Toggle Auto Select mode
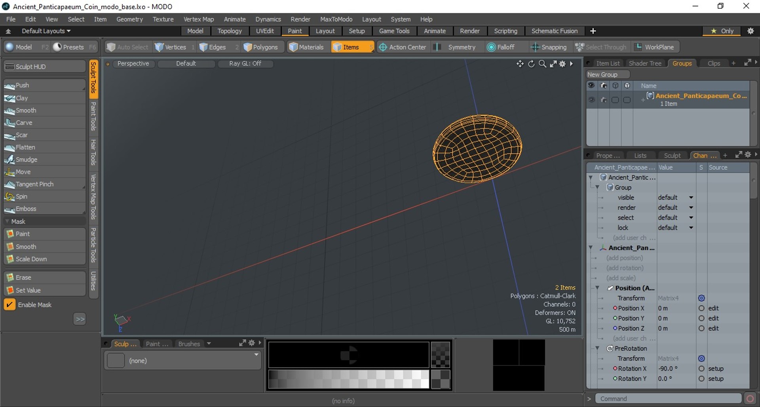Screen dimensions: 760x407 (127, 47)
